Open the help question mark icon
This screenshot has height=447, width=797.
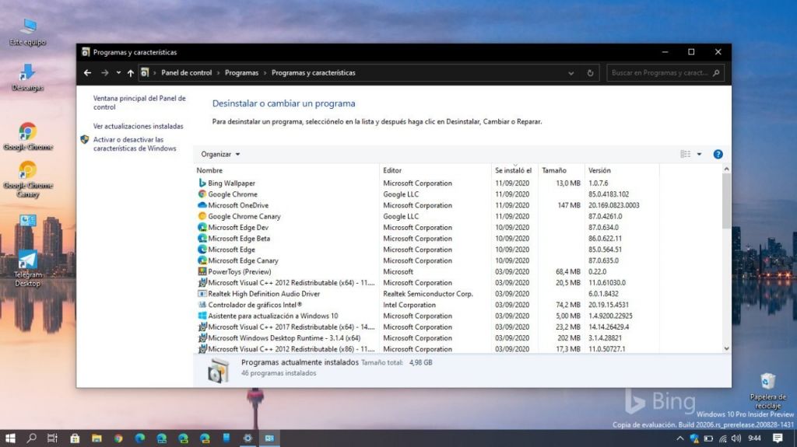tap(718, 154)
